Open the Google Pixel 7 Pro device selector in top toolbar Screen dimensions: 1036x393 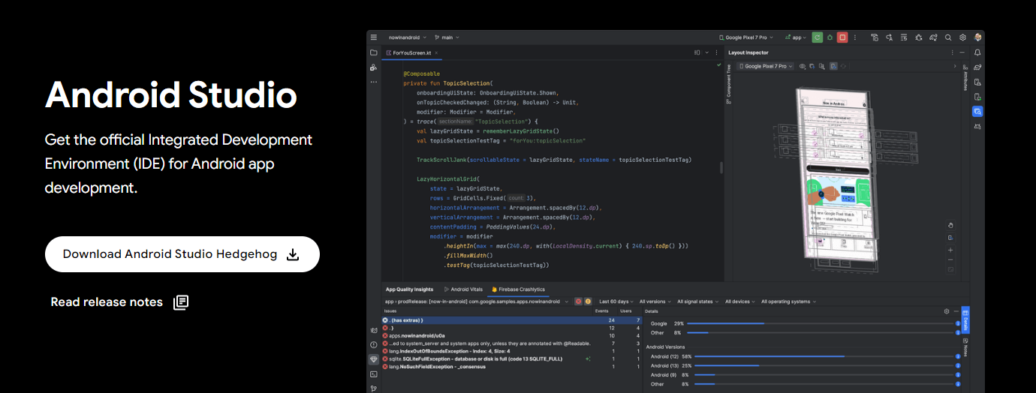[x=745, y=37]
